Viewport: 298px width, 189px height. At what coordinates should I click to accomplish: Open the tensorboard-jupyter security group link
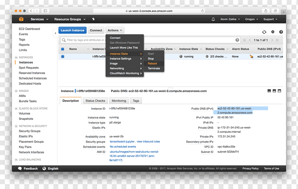pos(122,142)
